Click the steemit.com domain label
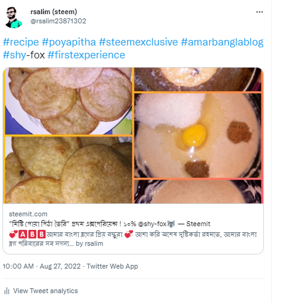This screenshot has width=283, height=303. click(x=28, y=214)
